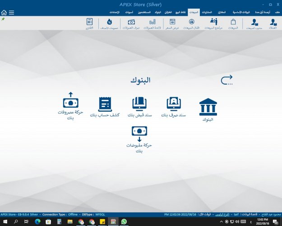Open حركة مقبوضات بنك report
The image size is (282, 226).
(x=139, y=139)
